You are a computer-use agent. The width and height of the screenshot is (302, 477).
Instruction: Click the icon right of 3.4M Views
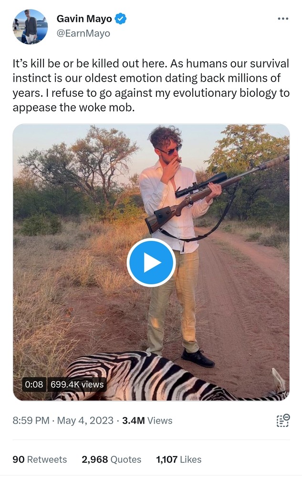282,420
